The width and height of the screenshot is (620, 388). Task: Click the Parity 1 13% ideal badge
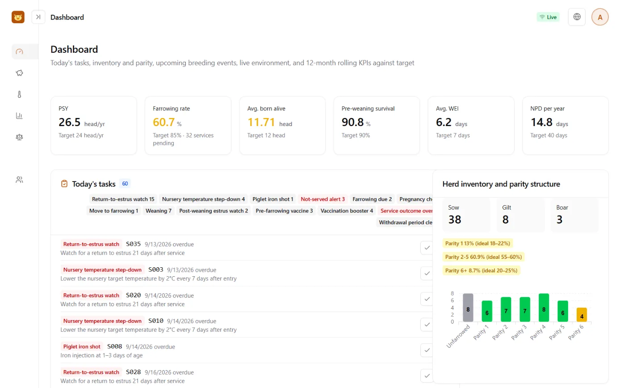(478, 243)
